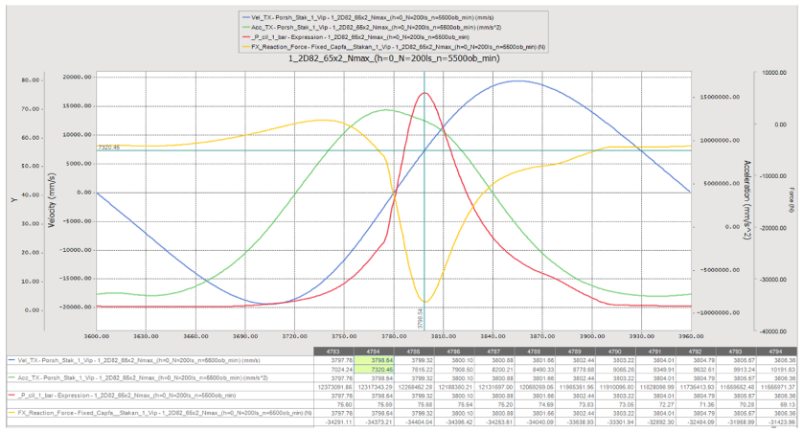Click red line marker beside _P_cil_1_bar table row

[11, 396]
